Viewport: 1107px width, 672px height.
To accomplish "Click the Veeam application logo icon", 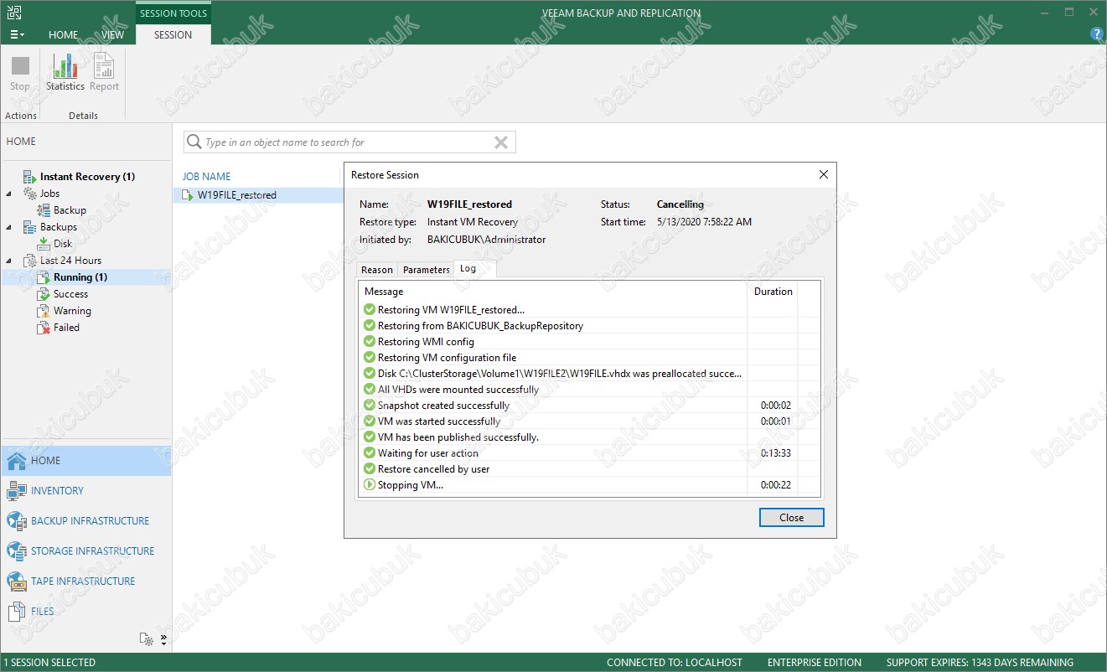I will (14, 13).
